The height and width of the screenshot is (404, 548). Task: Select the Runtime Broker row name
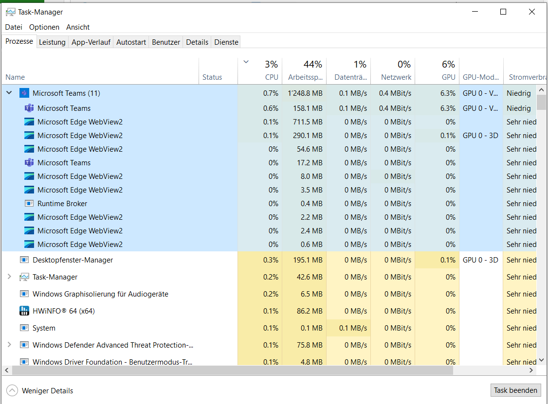click(62, 204)
